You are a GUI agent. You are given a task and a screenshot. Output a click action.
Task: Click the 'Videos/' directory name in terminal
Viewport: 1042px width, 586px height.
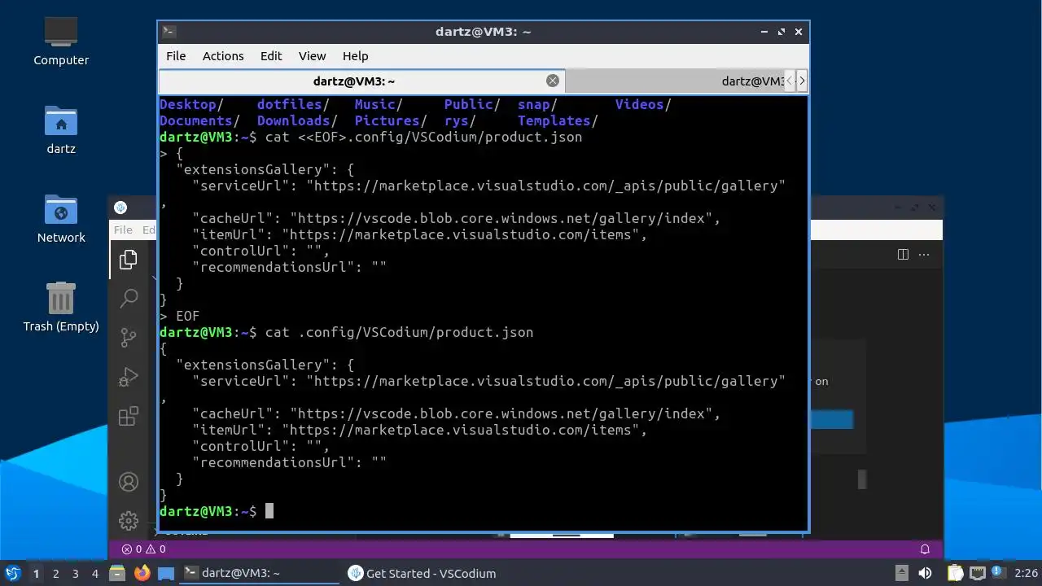coord(643,104)
